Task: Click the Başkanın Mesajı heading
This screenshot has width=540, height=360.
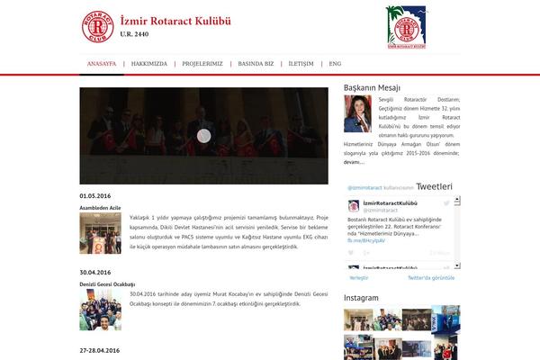Action: pos(372,88)
